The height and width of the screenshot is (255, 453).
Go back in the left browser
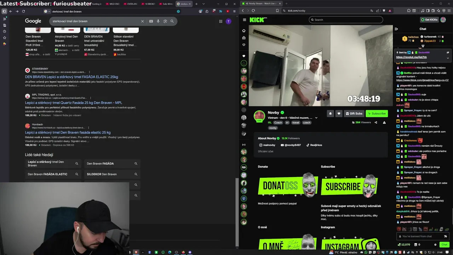tap(11, 11)
